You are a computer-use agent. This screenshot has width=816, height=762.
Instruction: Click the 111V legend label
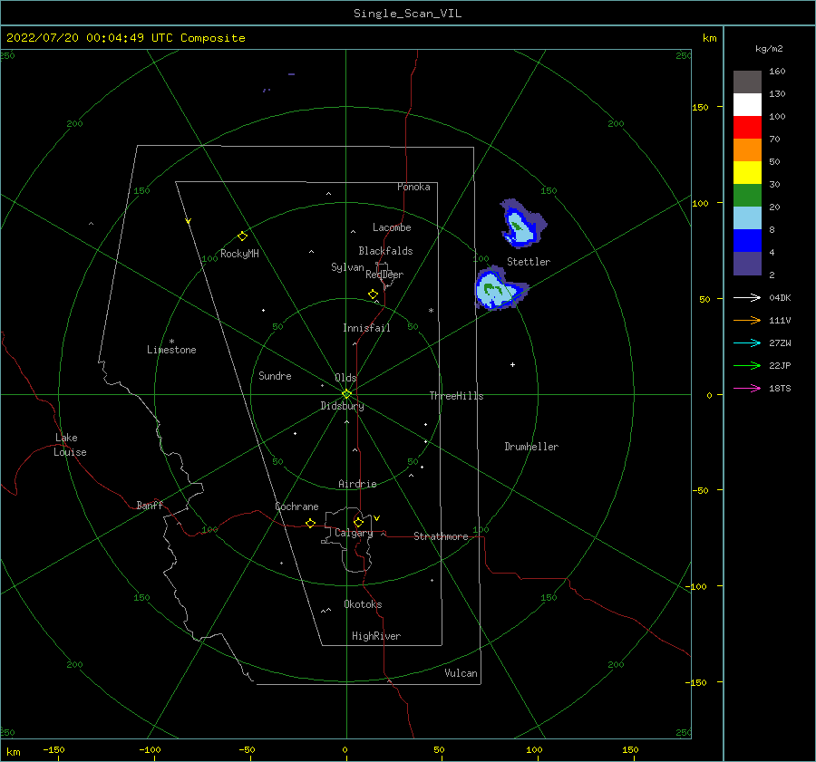(780, 321)
